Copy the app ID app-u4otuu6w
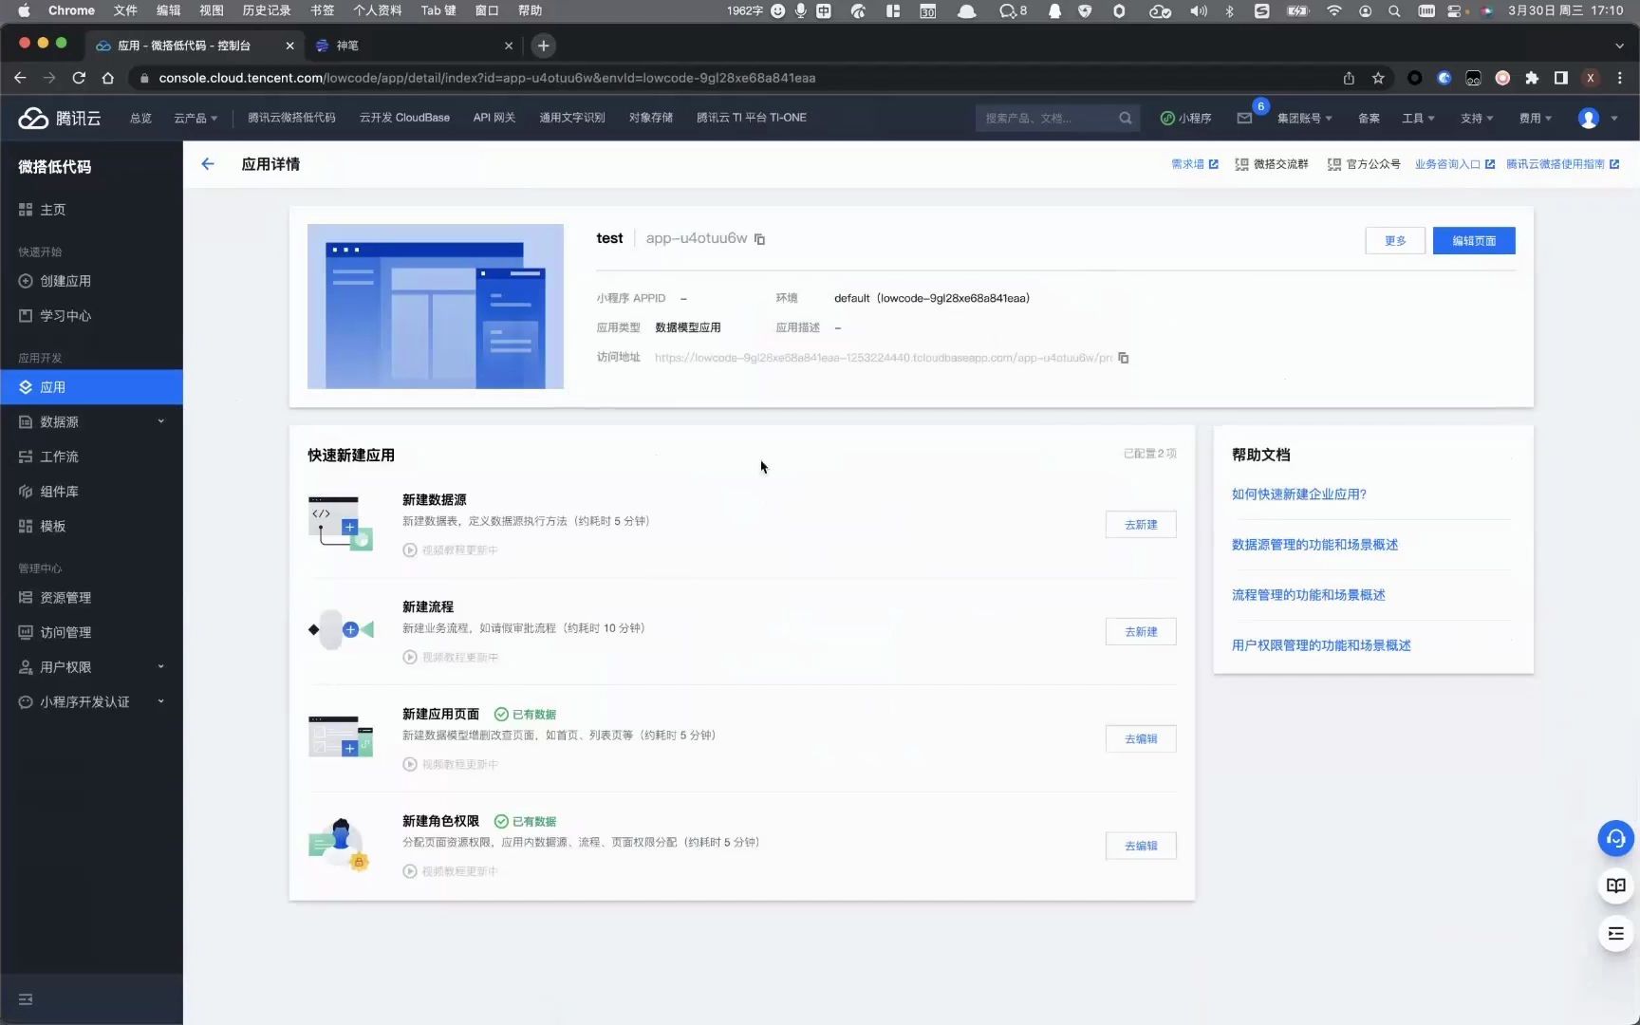Screen dimensions: 1640x1025 [x=759, y=239]
